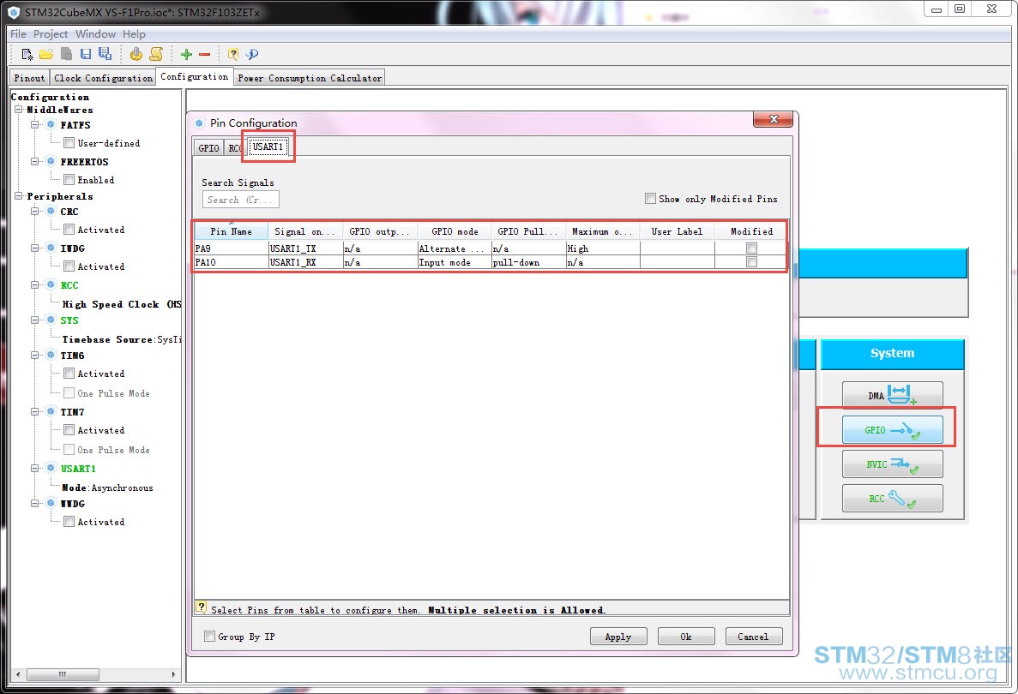Viewport: 1018px width, 694px height.
Task: Click the FATFS middleware icon in tree
Action: coord(51,124)
